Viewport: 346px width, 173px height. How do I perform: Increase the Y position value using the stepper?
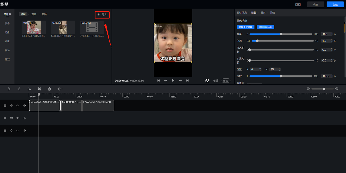point(280,68)
